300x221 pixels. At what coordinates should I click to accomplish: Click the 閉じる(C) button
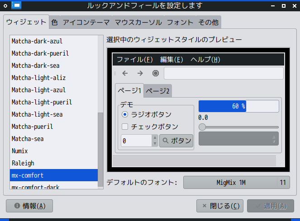point(220,206)
